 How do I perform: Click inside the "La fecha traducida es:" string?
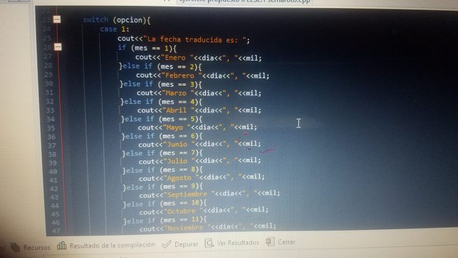pyautogui.click(x=195, y=39)
